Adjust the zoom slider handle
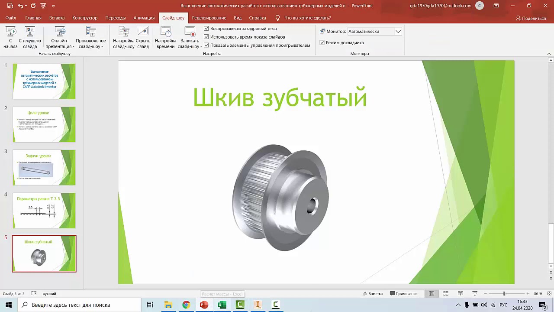This screenshot has width=554, height=312. 504,293
